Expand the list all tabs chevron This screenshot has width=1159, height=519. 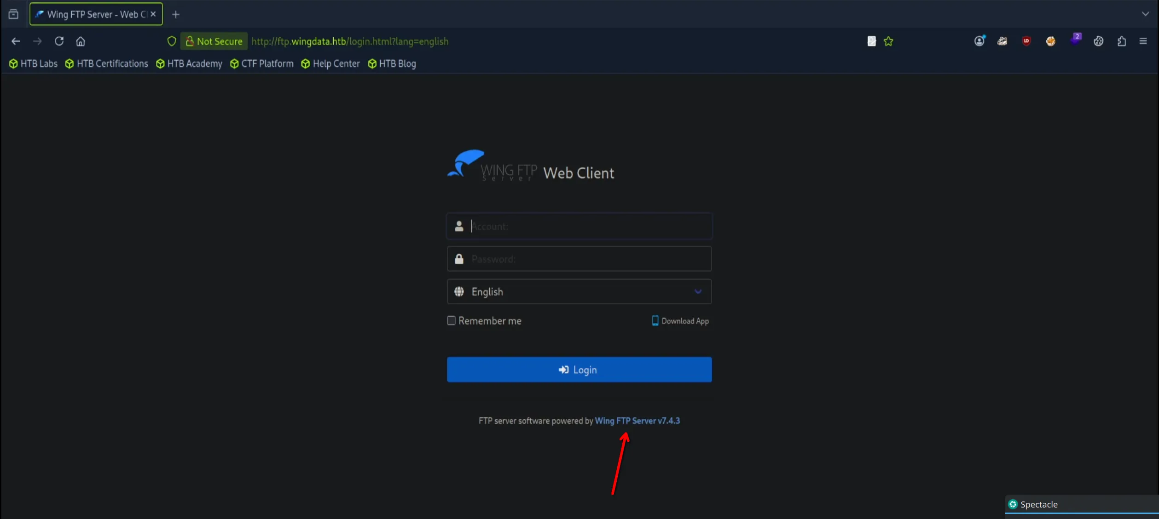click(1145, 14)
